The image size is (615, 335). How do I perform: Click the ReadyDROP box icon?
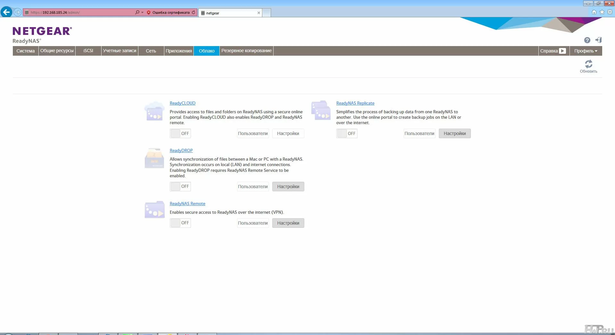(154, 158)
